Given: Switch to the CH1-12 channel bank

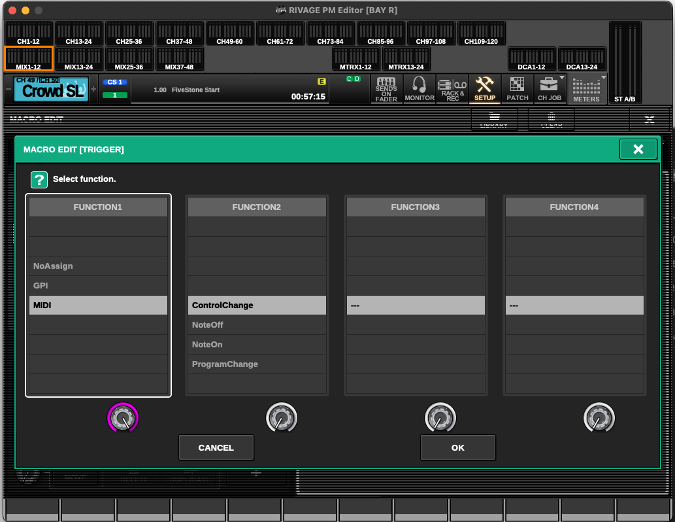Looking at the screenshot, I should coord(29,34).
